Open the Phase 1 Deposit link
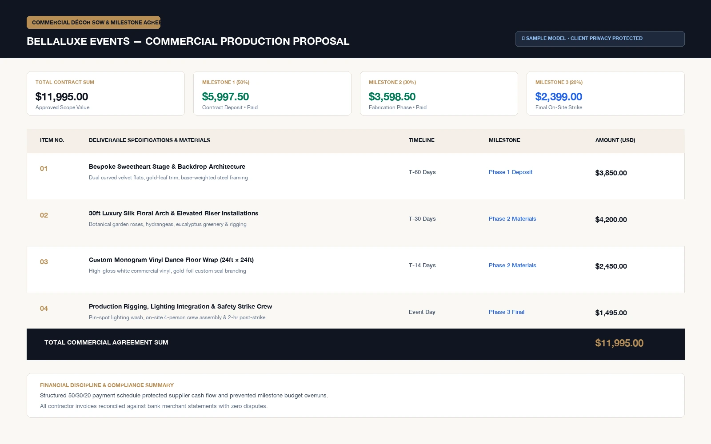The image size is (711, 444). [x=511, y=172]
